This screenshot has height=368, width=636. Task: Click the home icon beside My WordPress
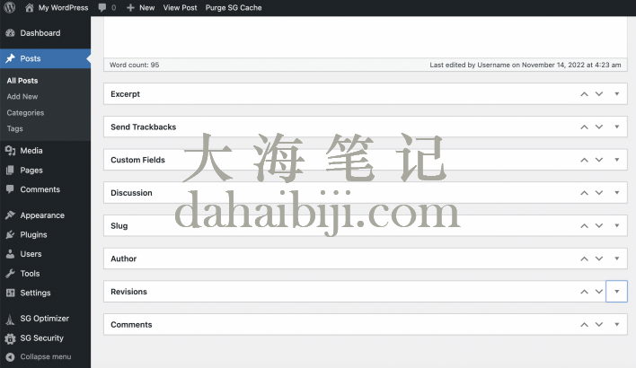[x=30, y=7]
